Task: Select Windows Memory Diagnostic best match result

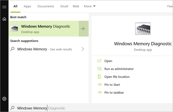Action: pyautogui.click(x=44, y=29)
